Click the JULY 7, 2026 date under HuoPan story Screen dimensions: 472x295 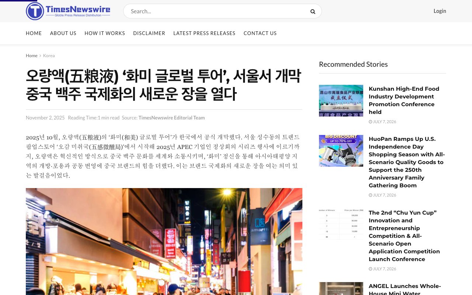click(382, 195)
